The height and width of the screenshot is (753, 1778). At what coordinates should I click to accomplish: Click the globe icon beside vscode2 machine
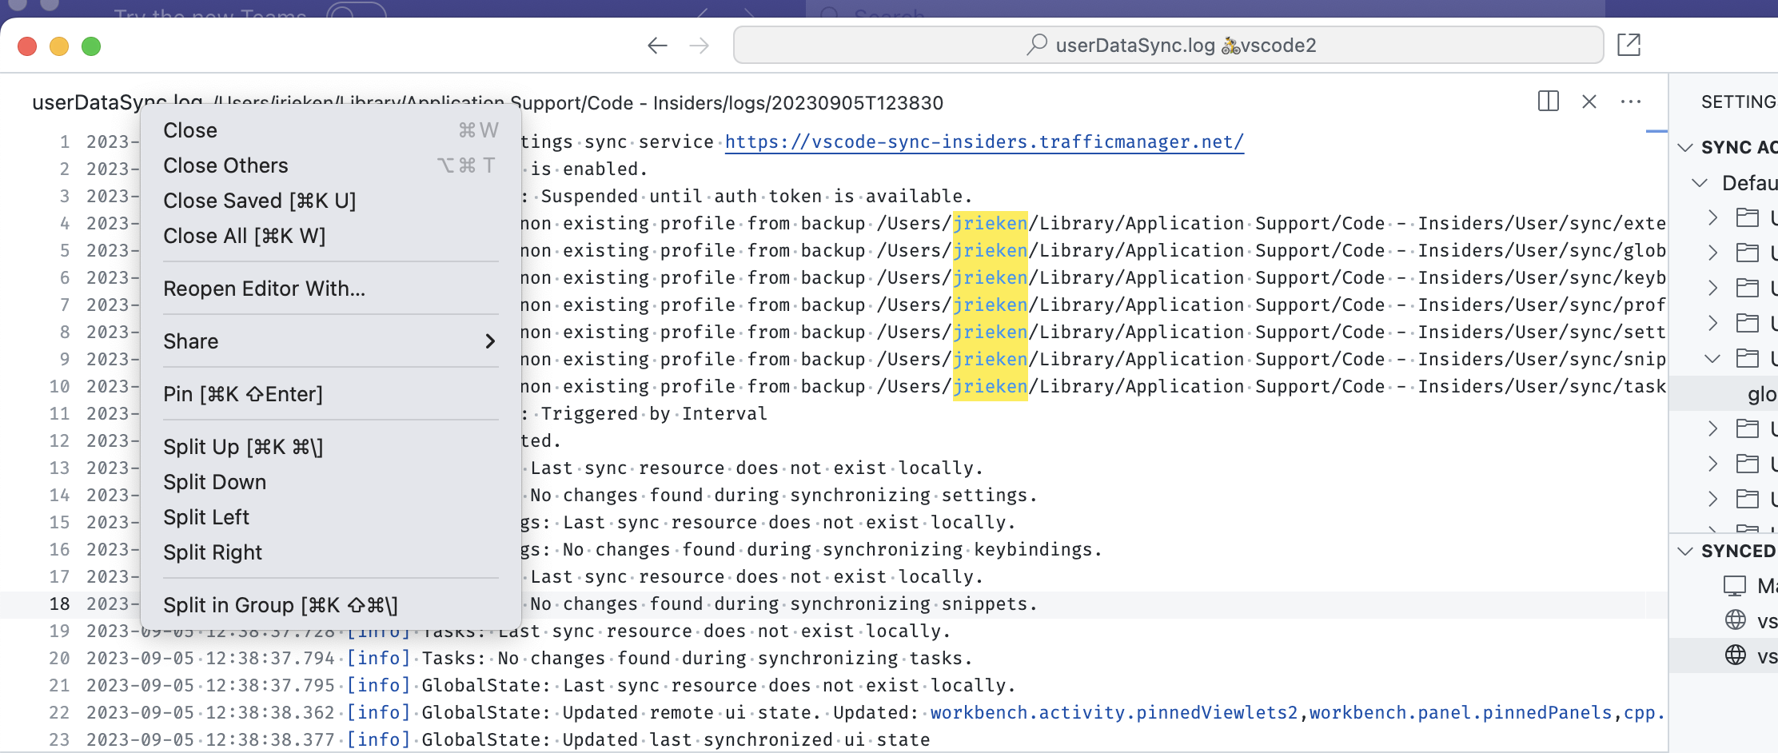1734,655
